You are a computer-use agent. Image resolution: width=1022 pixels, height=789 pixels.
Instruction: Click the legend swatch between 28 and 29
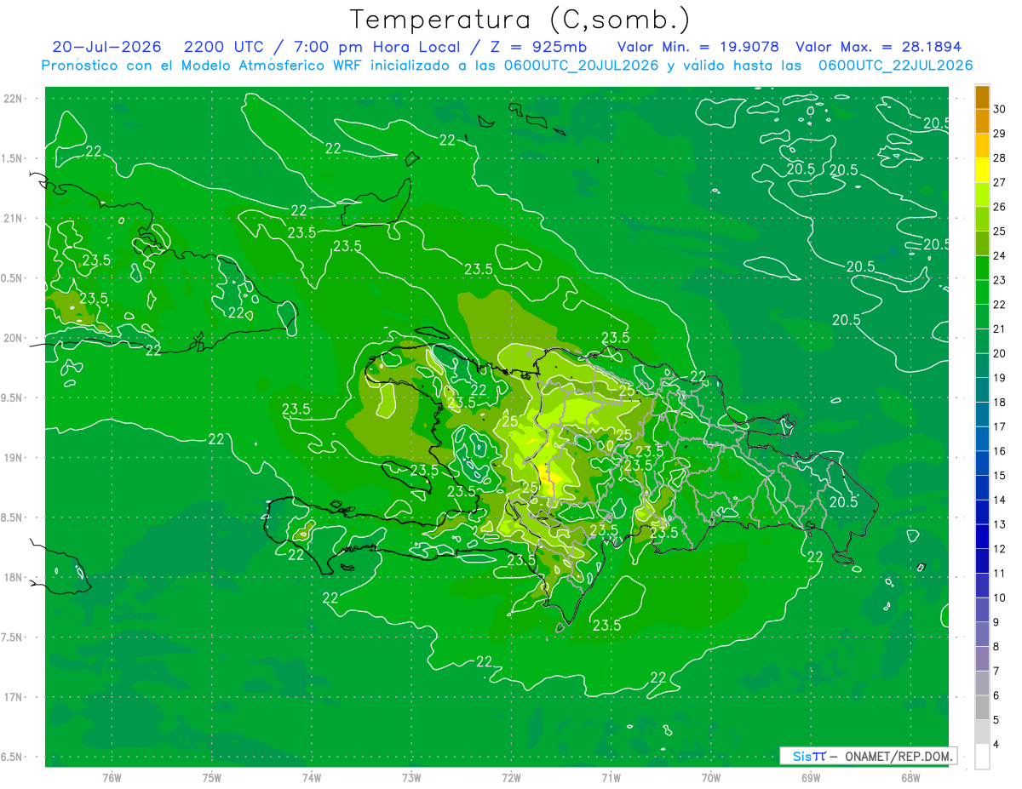982,146
